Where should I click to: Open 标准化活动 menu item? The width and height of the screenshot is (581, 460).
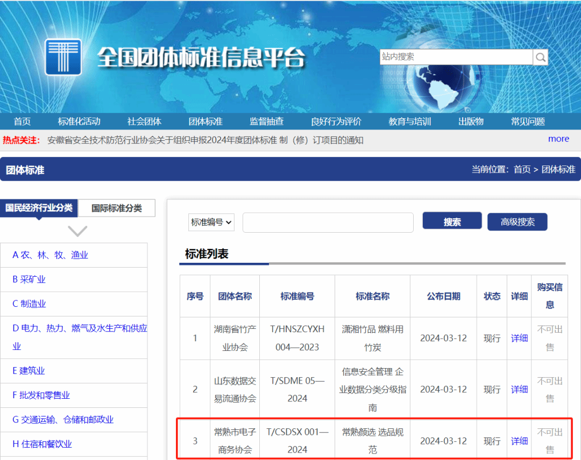79,121
